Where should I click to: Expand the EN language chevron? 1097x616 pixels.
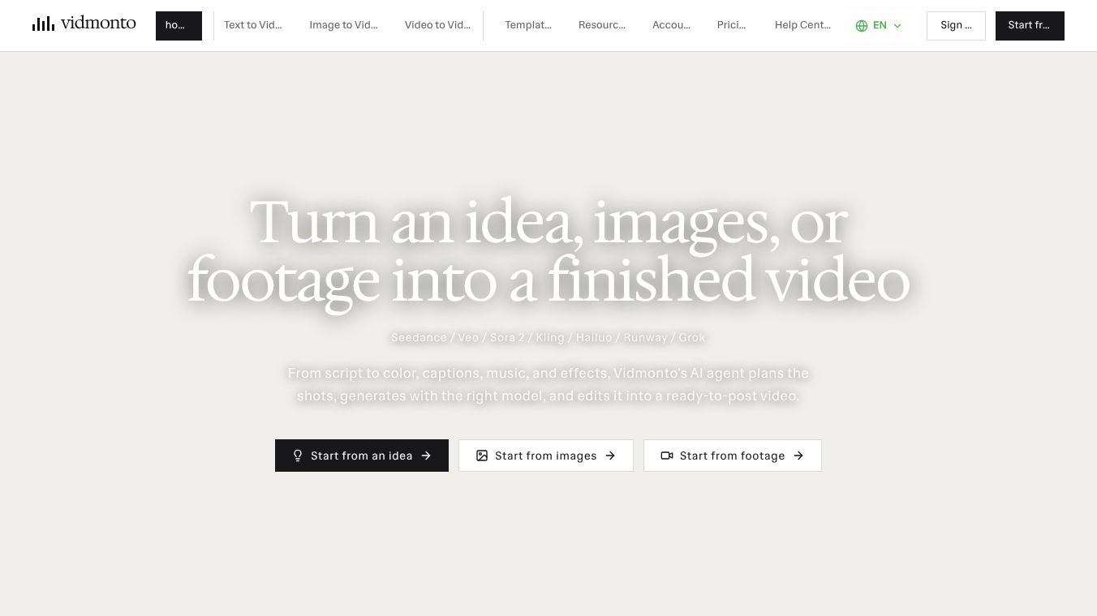tap(897, 26)
